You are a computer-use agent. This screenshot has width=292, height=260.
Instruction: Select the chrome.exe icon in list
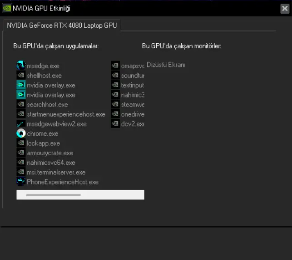pos(21,133)
